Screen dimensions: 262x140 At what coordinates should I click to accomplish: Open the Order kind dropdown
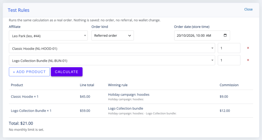coord(112,36)
